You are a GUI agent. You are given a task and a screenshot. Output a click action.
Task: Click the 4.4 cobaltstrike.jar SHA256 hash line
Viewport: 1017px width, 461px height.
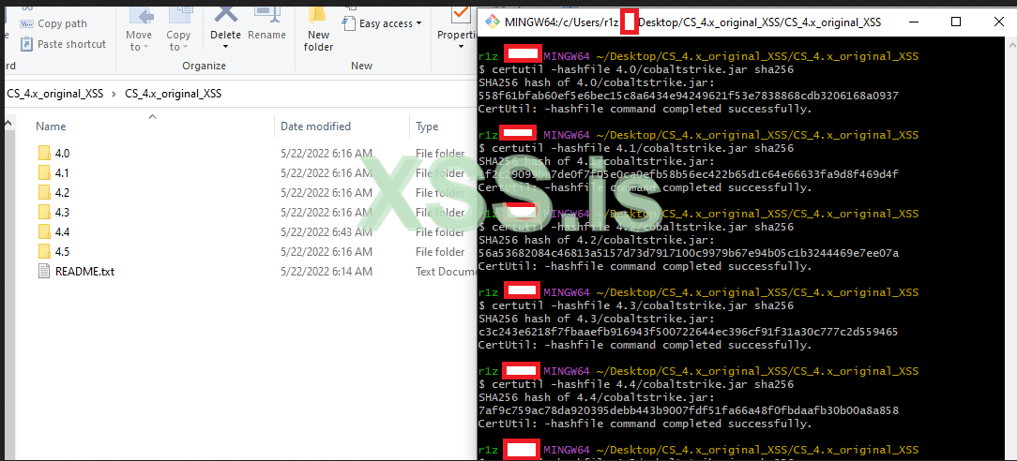[x=688, y=411]
